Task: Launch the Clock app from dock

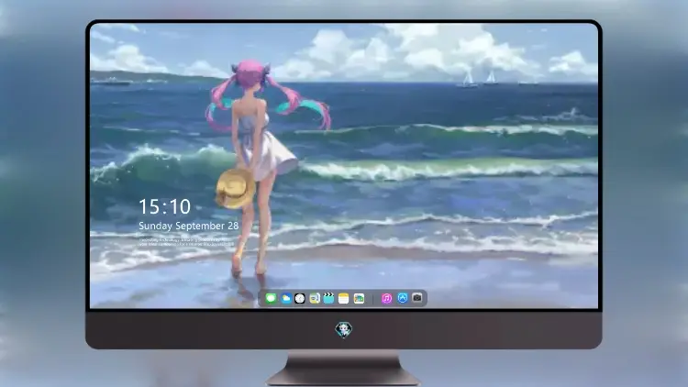Action: click(x=300, y=298)
